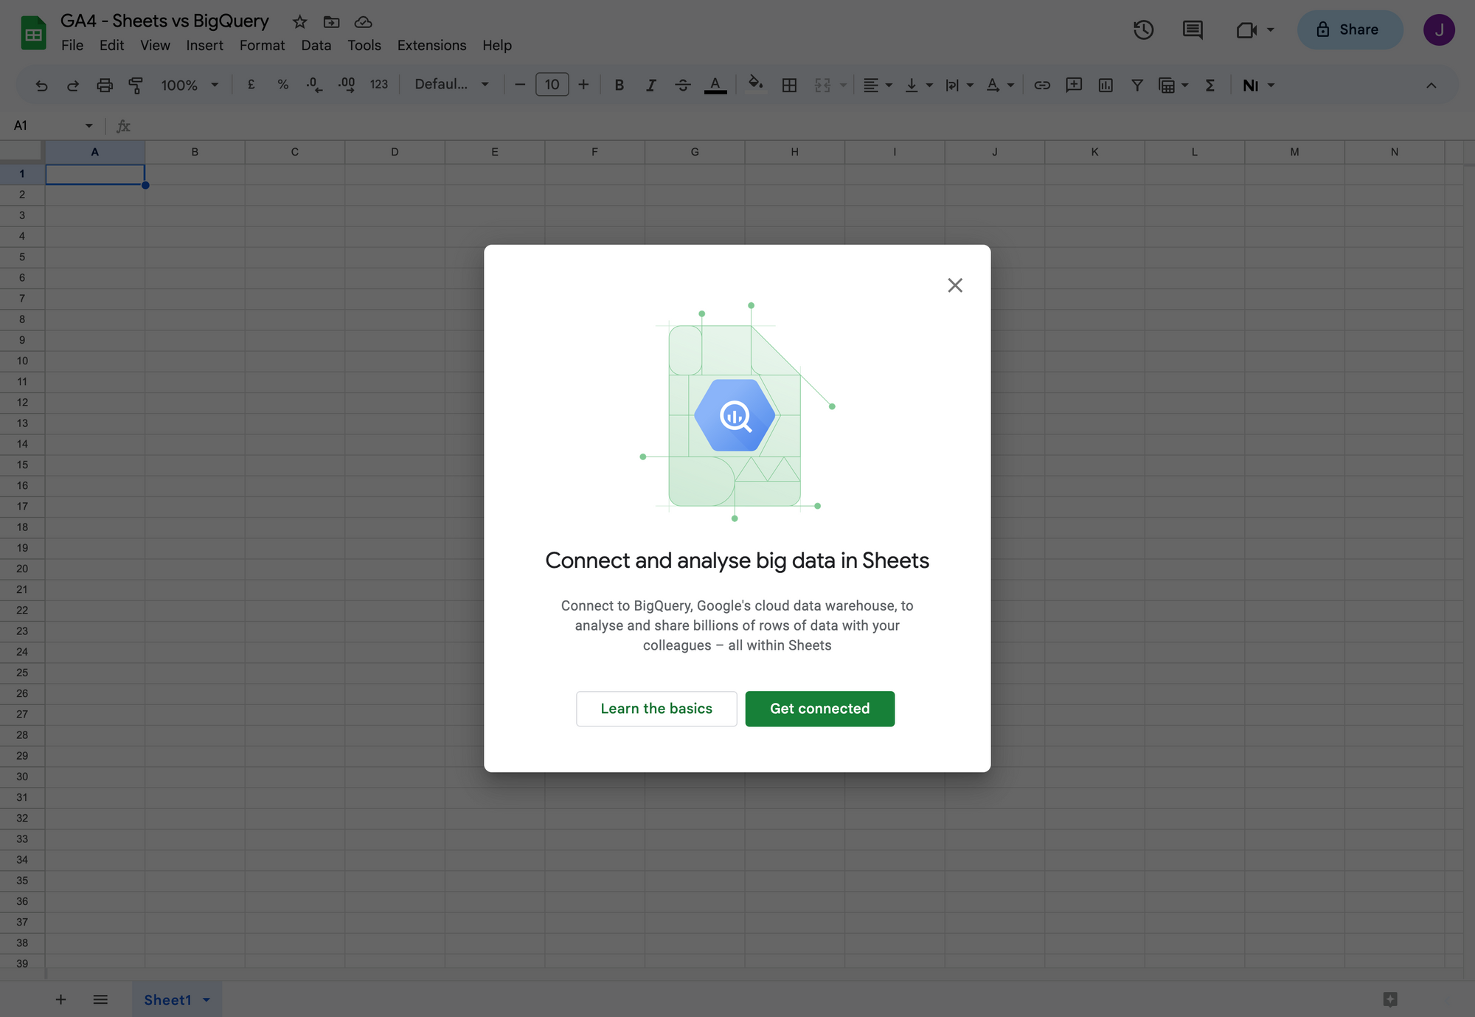Click the Create a filter icon
Image resolution: width=1475 pixels, height=1017 pixels.
[1137, 86]
